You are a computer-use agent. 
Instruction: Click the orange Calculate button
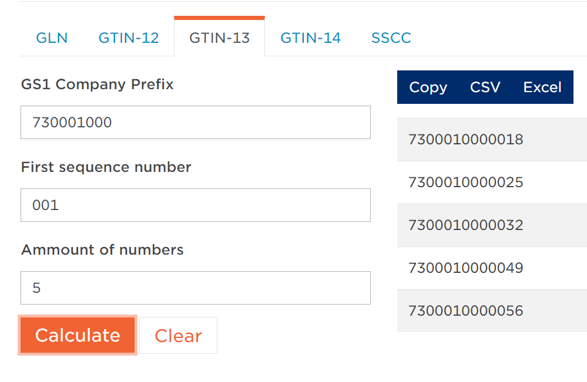click(x=78, y=335)
